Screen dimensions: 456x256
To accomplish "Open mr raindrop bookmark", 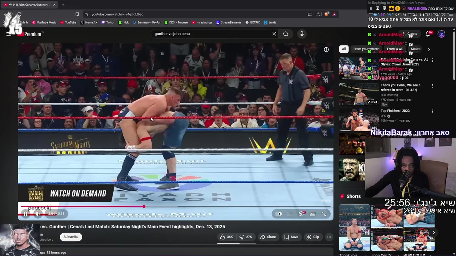I will pyautogui.click(x=202, y=22).
